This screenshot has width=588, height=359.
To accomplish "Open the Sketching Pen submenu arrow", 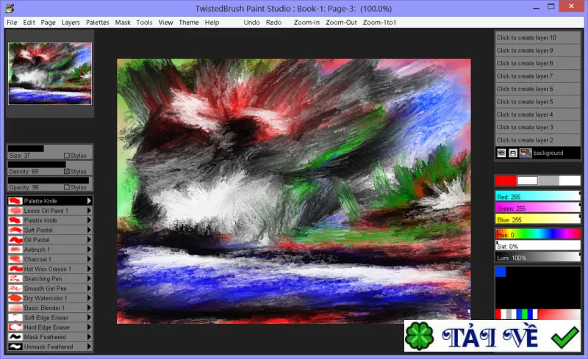I will [89, 279].
